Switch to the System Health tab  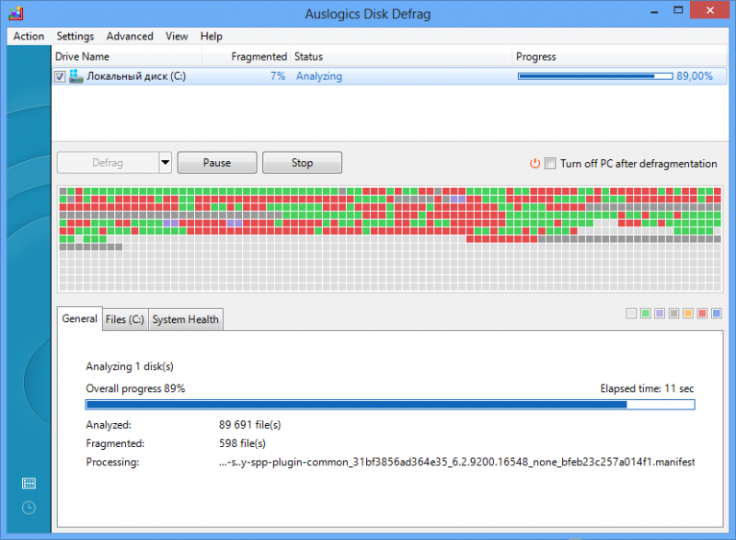tap(186, 319)
